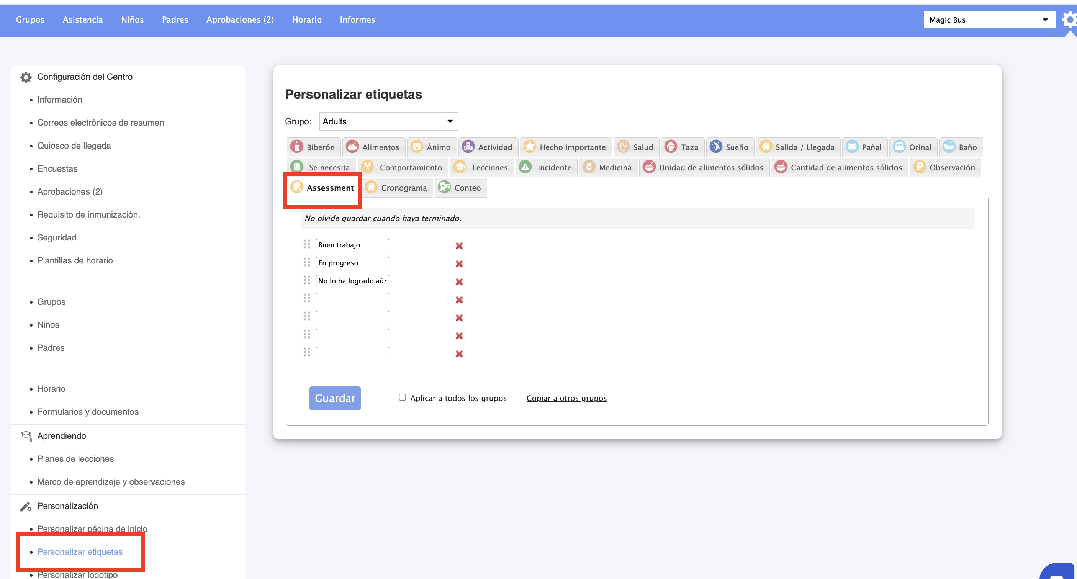Open Aprobaciones (2) in top menu
This screenshot has width=1077, height=579.
click(239, 20)
